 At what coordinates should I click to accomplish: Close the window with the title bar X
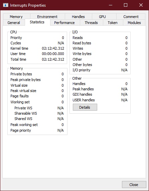[141, 5]
